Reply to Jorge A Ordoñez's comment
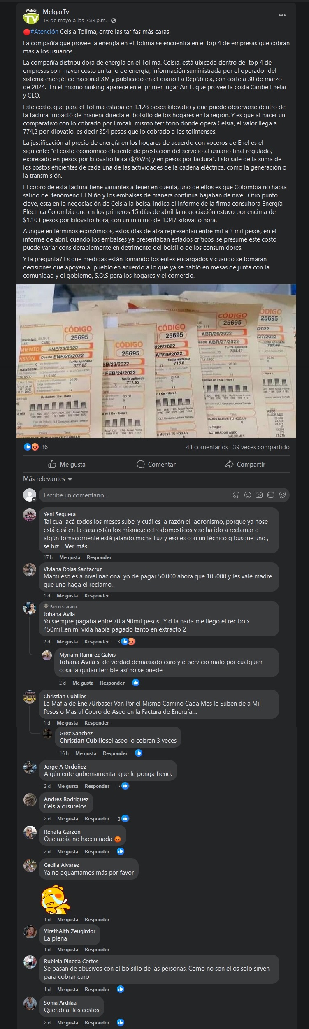The image size is (309, 1029). (97, 786)
